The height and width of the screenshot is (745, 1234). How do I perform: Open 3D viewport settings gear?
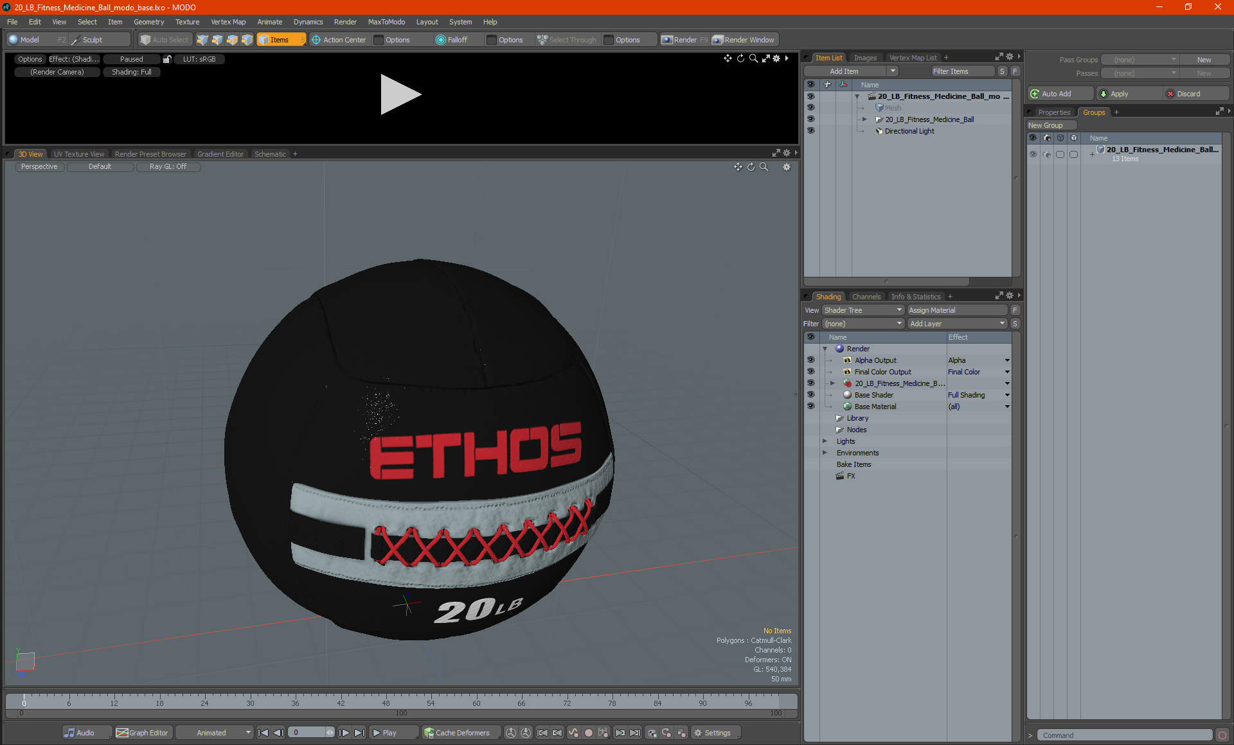[x=786, y=167]
